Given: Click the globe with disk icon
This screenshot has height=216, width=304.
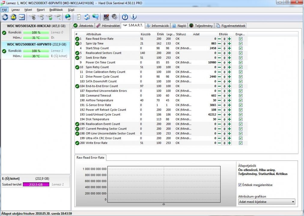Looking at the screenshot, I should (x=68, y=17).
